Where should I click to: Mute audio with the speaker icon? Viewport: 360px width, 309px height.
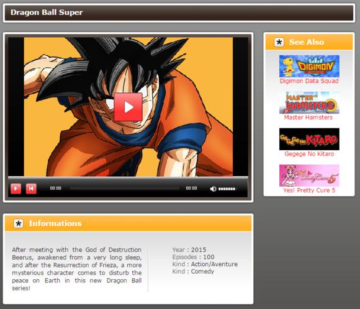point(213,189)
